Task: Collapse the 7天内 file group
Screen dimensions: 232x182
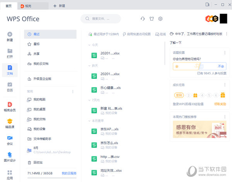Action: [x=89, y=100]
